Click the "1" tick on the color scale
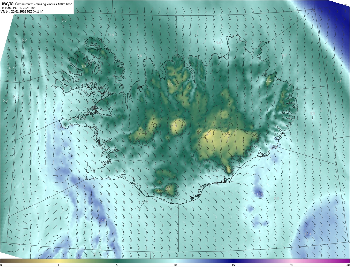This screenshot has height=267, width=350. click(x=59, y=265)
